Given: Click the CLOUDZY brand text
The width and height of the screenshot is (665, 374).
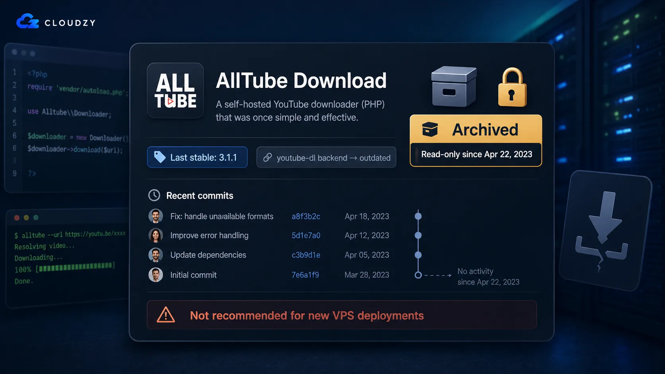Looking at the screenshot, I should pyautogui.click(x=70, y=23).
